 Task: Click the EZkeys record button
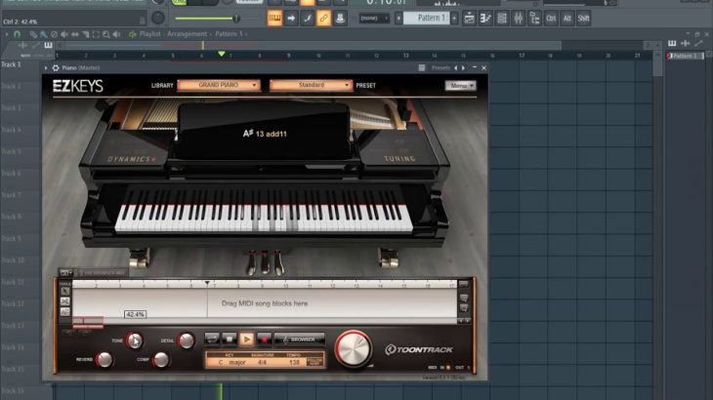(264, 340)
